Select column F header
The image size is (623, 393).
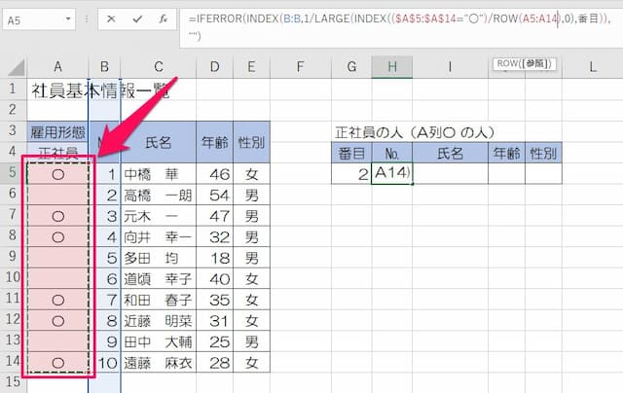point(301,67)
